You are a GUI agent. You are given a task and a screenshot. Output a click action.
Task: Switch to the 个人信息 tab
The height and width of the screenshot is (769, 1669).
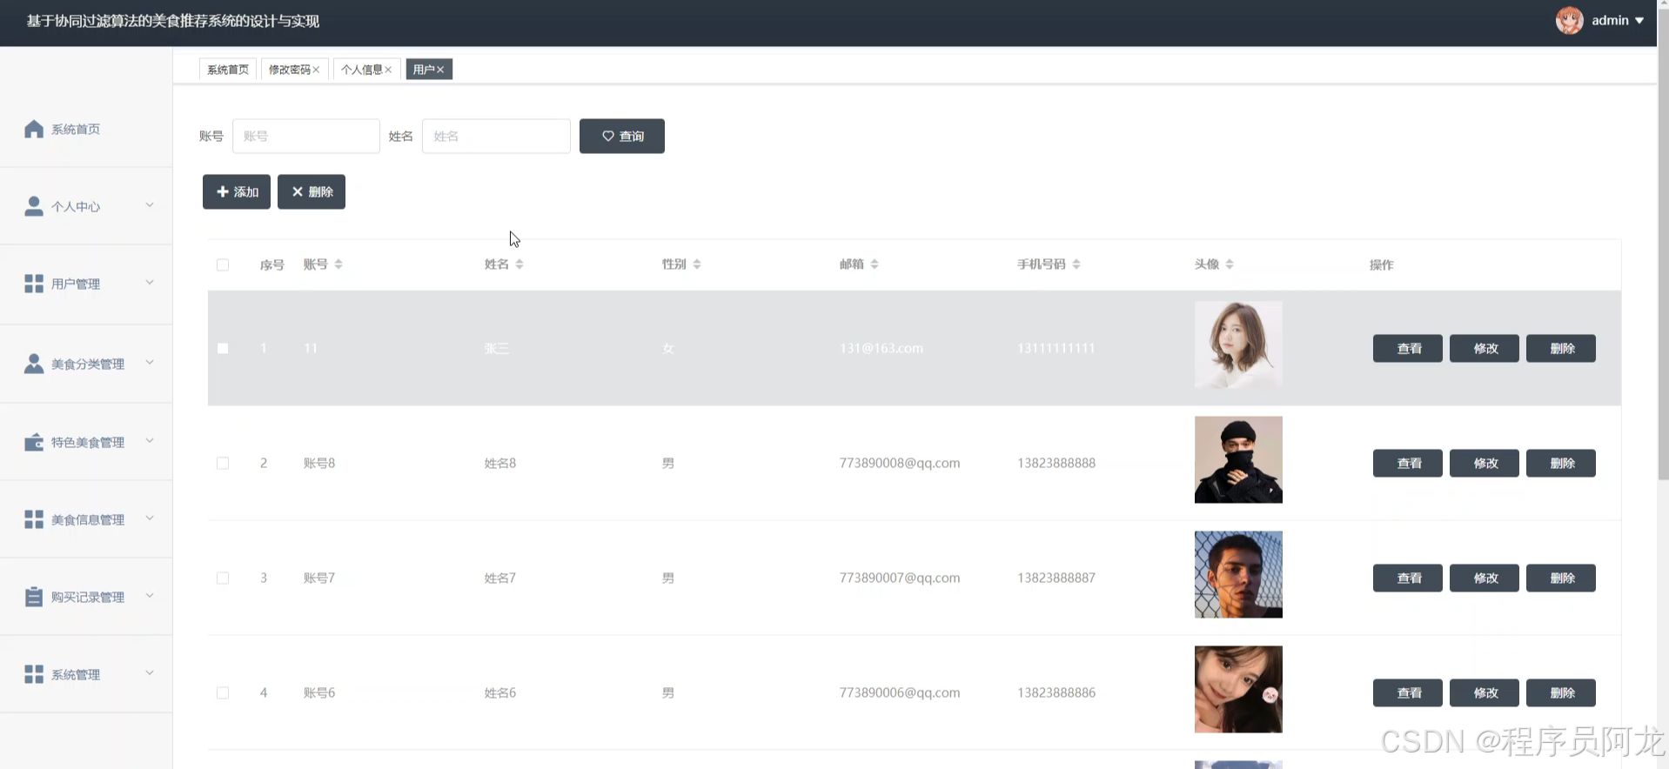point(366,70)
